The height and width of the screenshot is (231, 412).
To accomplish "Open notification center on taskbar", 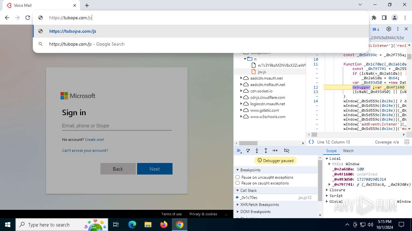I will pyautogui.click(x=401, y=225).
